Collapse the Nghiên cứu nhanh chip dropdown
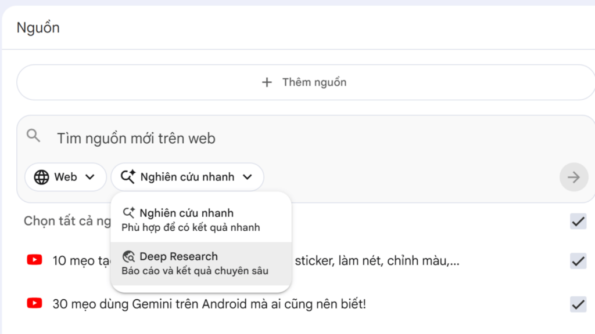Image resolution: width=595 pixels, height=334 pixels. pyautogui.click(x=187, y=177)
